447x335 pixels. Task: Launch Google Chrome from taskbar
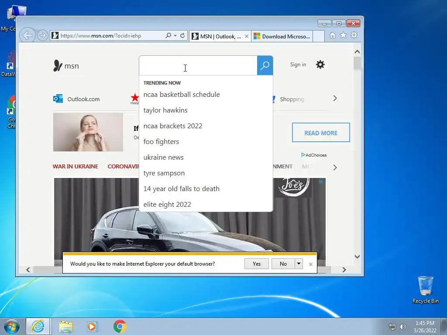[120, 326]
